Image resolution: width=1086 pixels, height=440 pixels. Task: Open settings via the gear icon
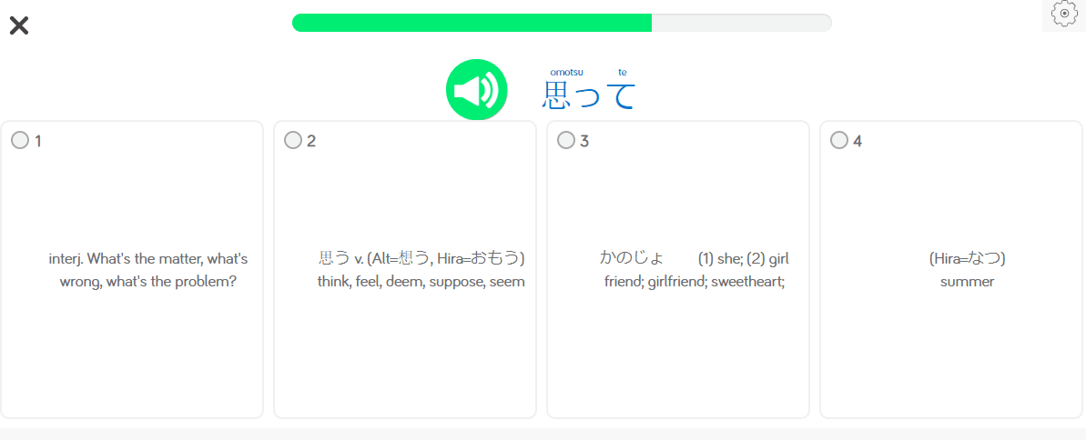click(x=1063, y=15)
